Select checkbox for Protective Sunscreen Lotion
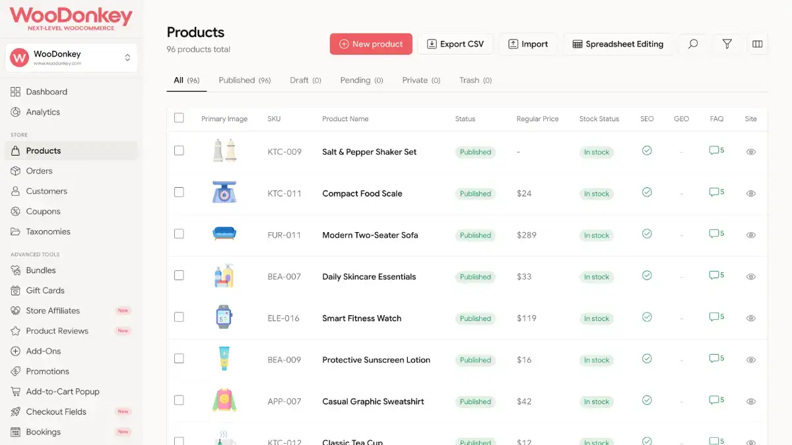Viewport: 792px width, 445px height. [x=179, y=359]
